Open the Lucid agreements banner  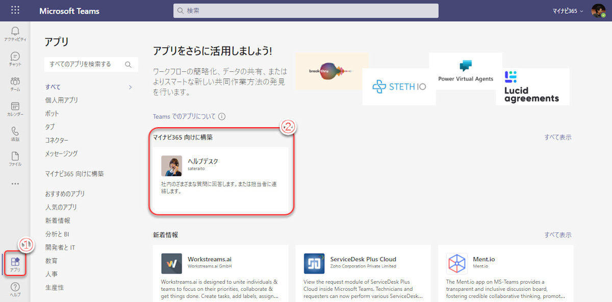click(x=532, y=87)
